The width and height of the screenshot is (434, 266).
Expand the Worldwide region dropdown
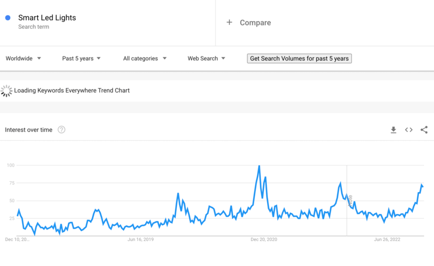23,59
